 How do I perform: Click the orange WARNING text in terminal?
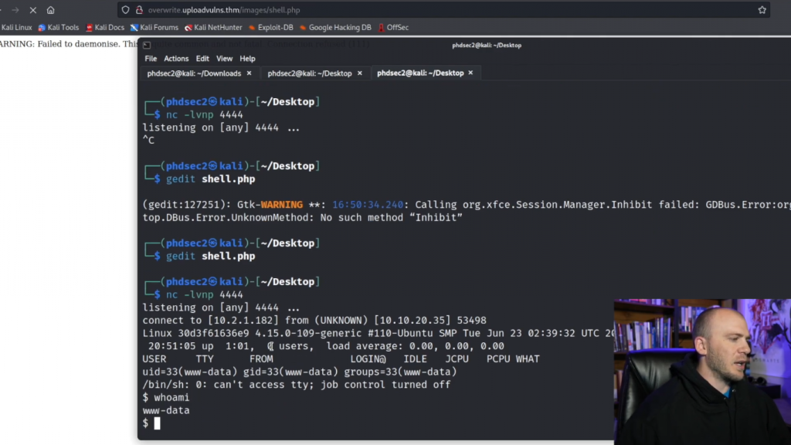[x=281, y=205]
